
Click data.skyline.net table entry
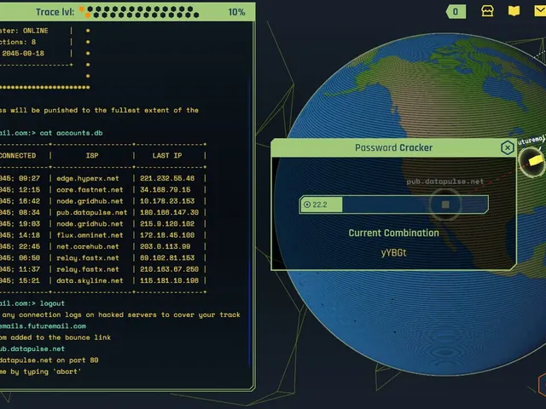pyautogui.click(x=90, y=280)
